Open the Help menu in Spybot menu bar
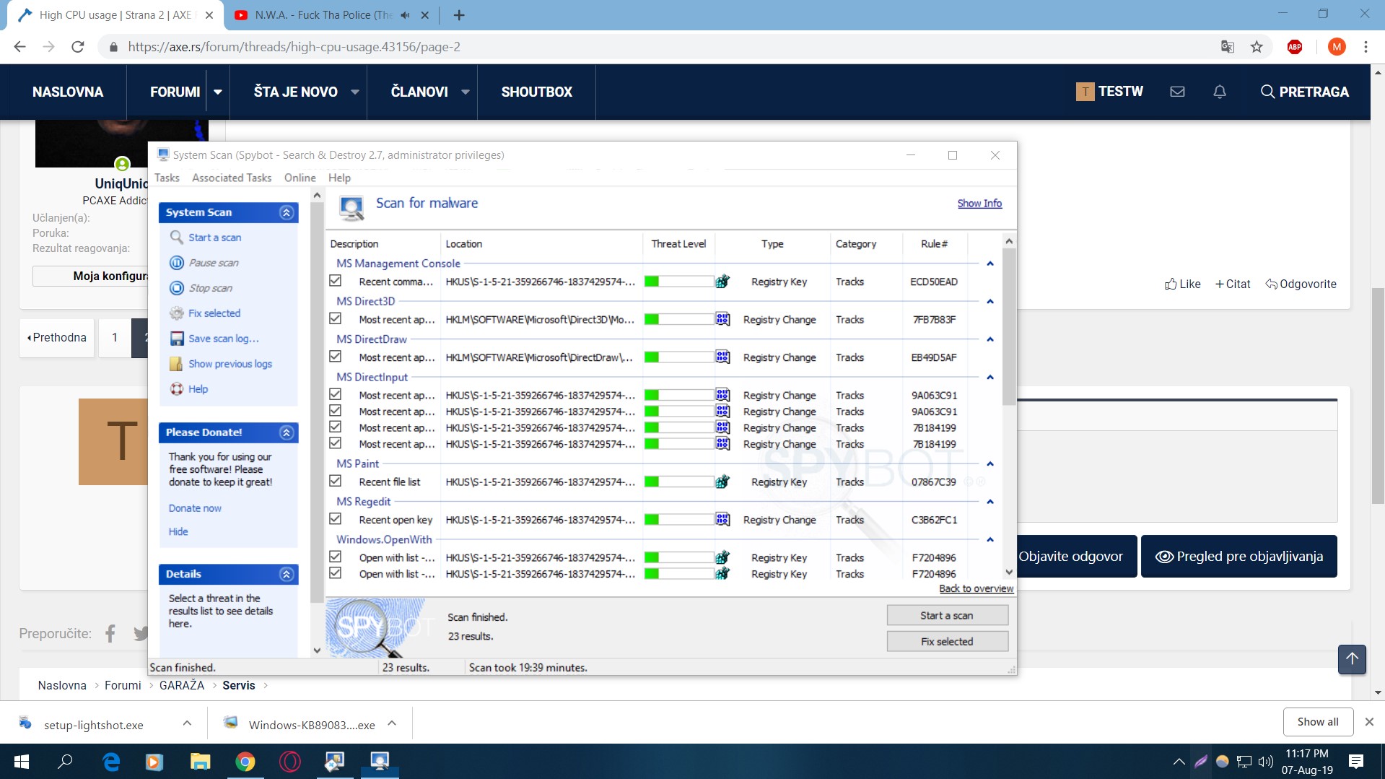The width and height of the screenshot is (1385, 779). pyautogui.click(x=339, y=178)
